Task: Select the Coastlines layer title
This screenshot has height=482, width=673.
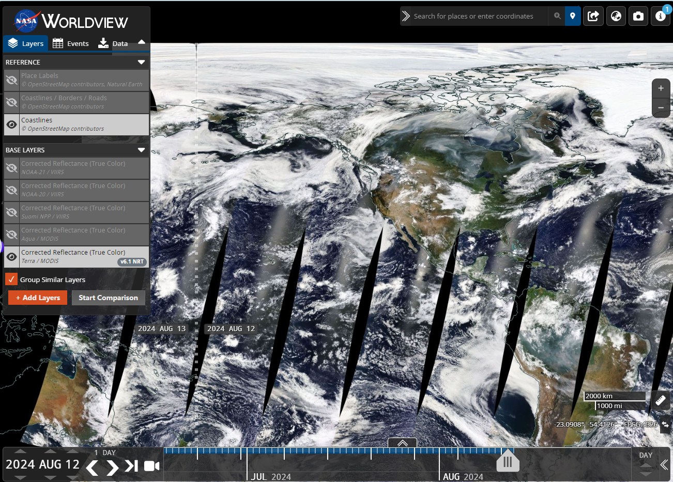Action: [37, 120]
